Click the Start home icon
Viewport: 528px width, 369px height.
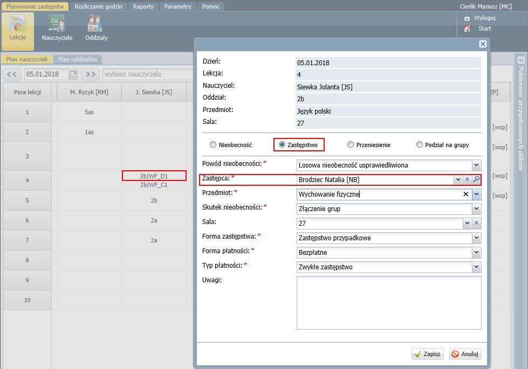click(x=467, y=29)
